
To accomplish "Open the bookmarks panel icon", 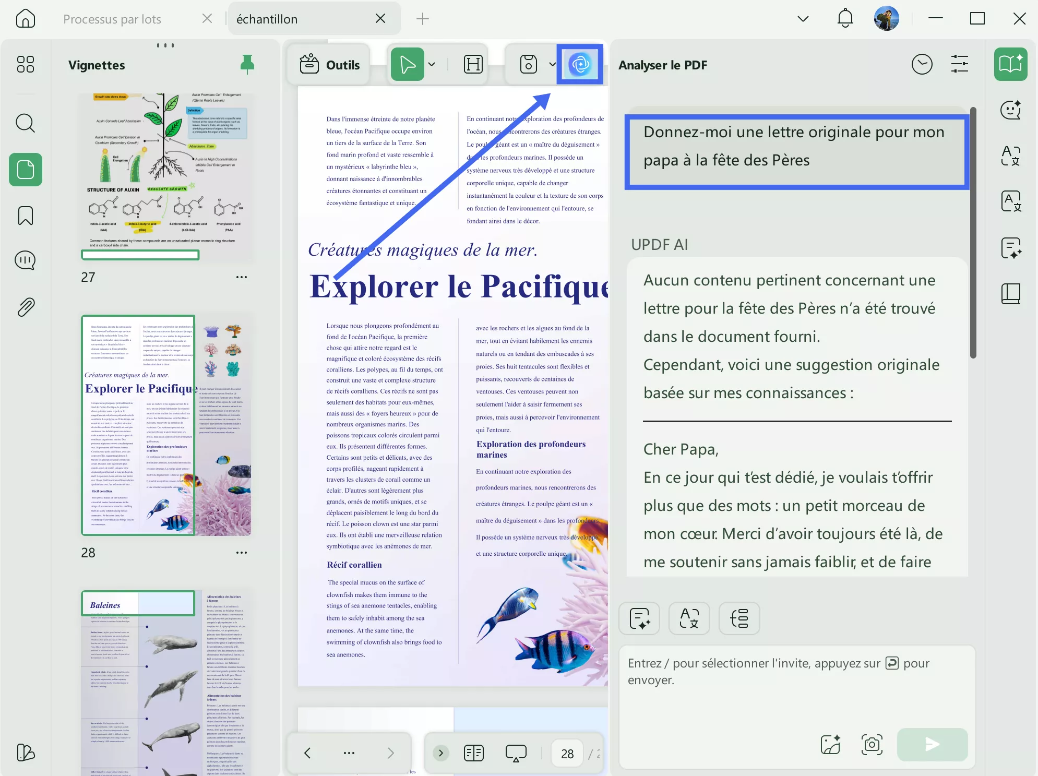I will pos(25,216).
